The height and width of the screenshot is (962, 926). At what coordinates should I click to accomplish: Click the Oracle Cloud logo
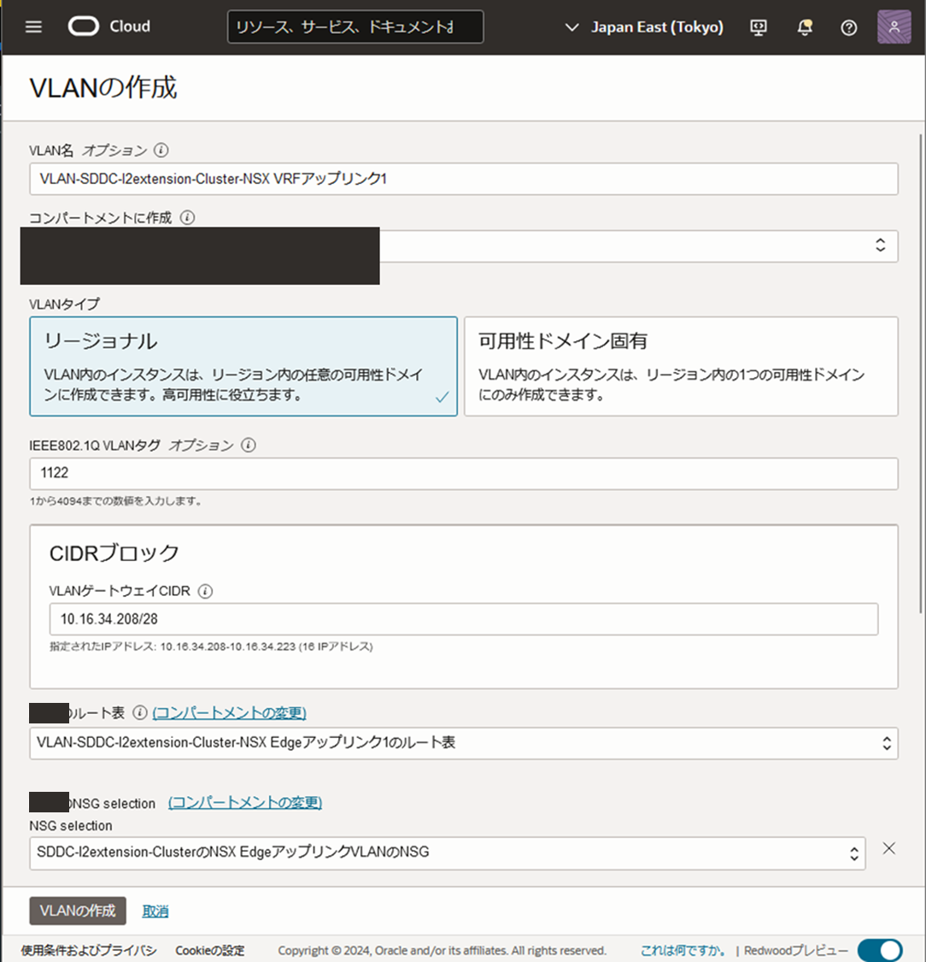(109, 27)
